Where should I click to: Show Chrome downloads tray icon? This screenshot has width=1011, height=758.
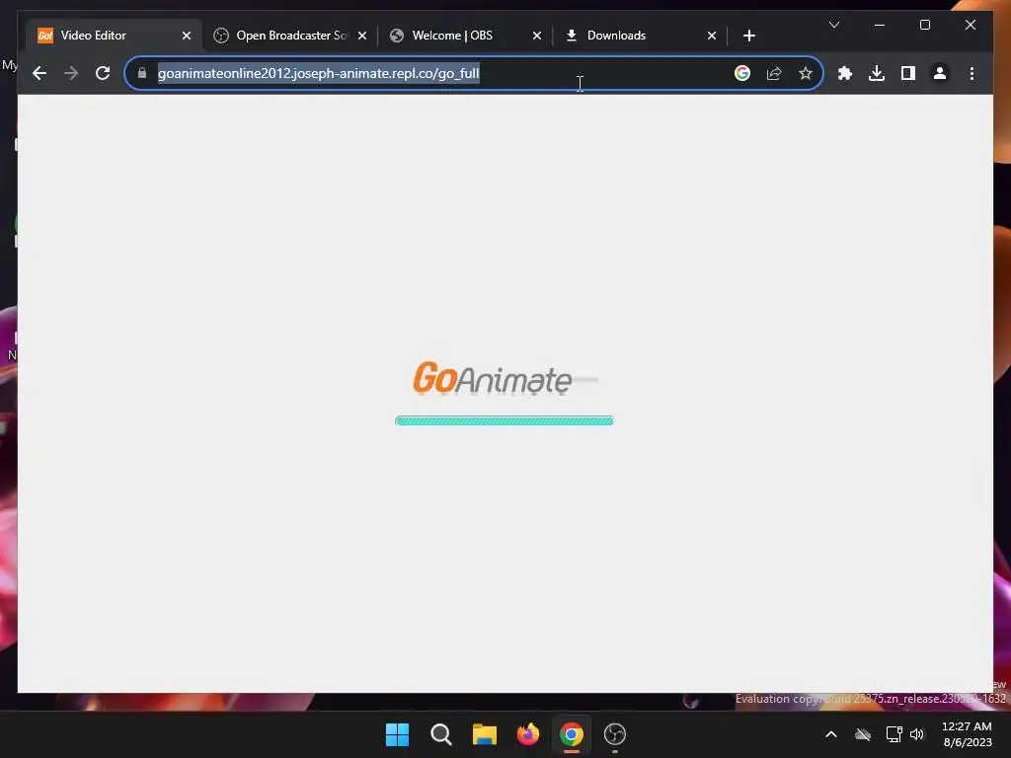coord(877,73)
